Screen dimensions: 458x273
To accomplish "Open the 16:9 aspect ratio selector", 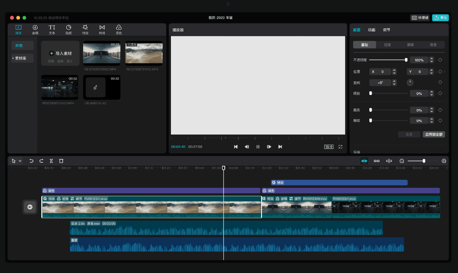I will [328, 147].
